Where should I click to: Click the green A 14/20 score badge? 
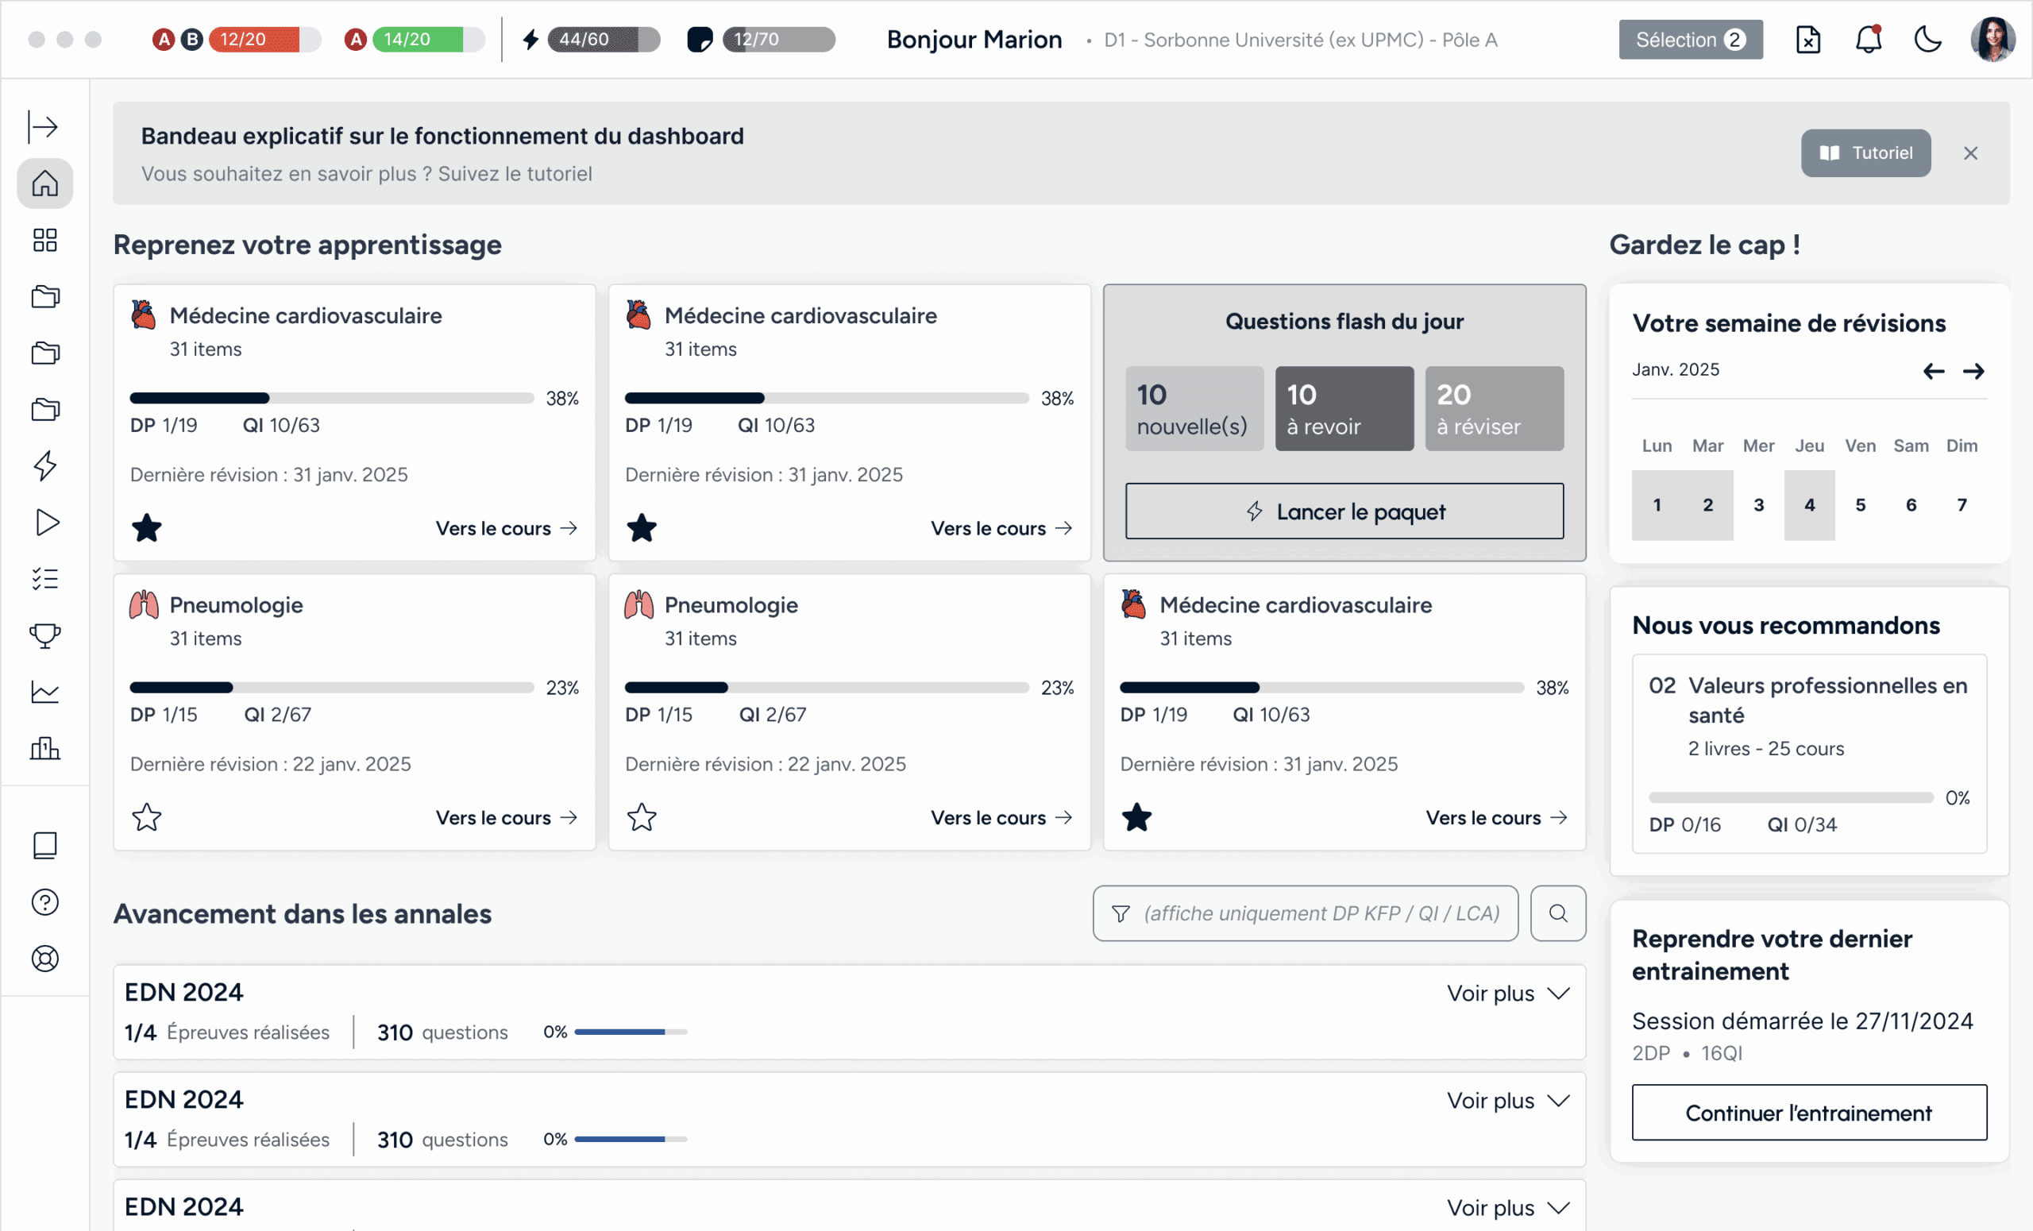point(415,39)
